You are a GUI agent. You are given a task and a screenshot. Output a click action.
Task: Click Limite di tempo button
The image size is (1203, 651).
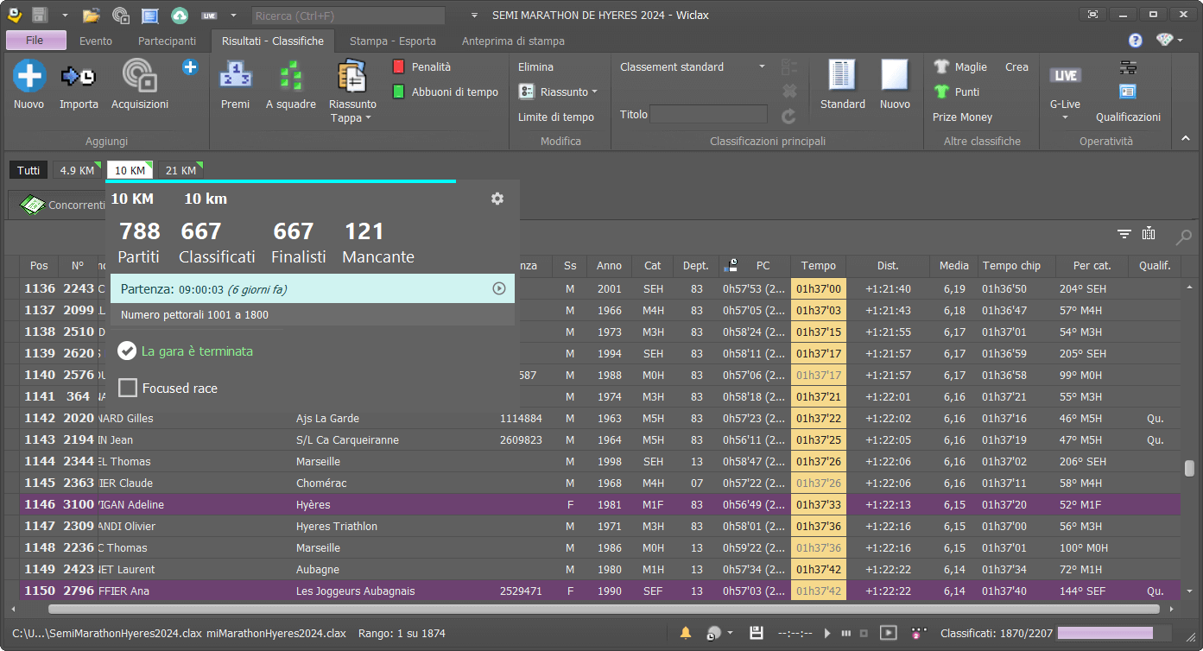pos(556,117)
